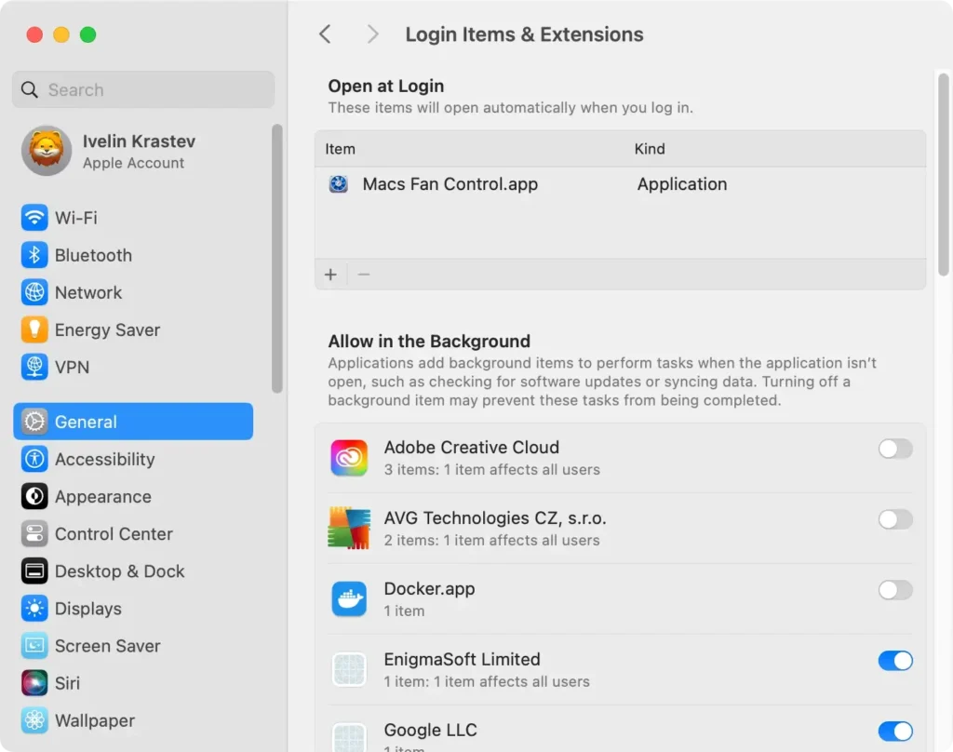
Task: Click the Docker whale app icon
Action: (349, 598)
